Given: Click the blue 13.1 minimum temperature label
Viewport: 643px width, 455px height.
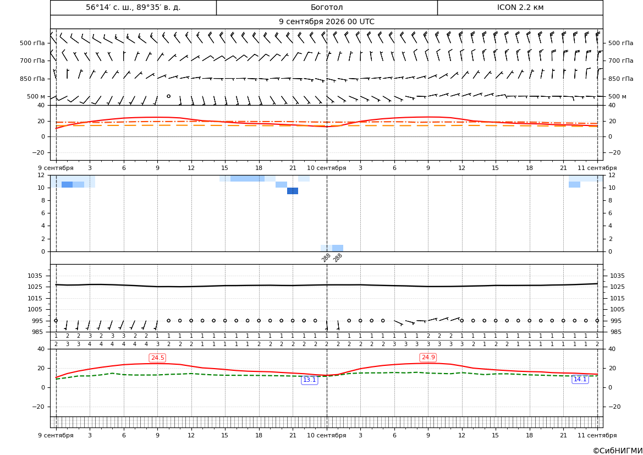Looking at the screenshot, I should coord(309,380).
